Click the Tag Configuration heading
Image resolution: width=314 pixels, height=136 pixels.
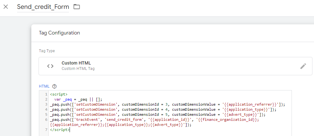click(59, 33)
